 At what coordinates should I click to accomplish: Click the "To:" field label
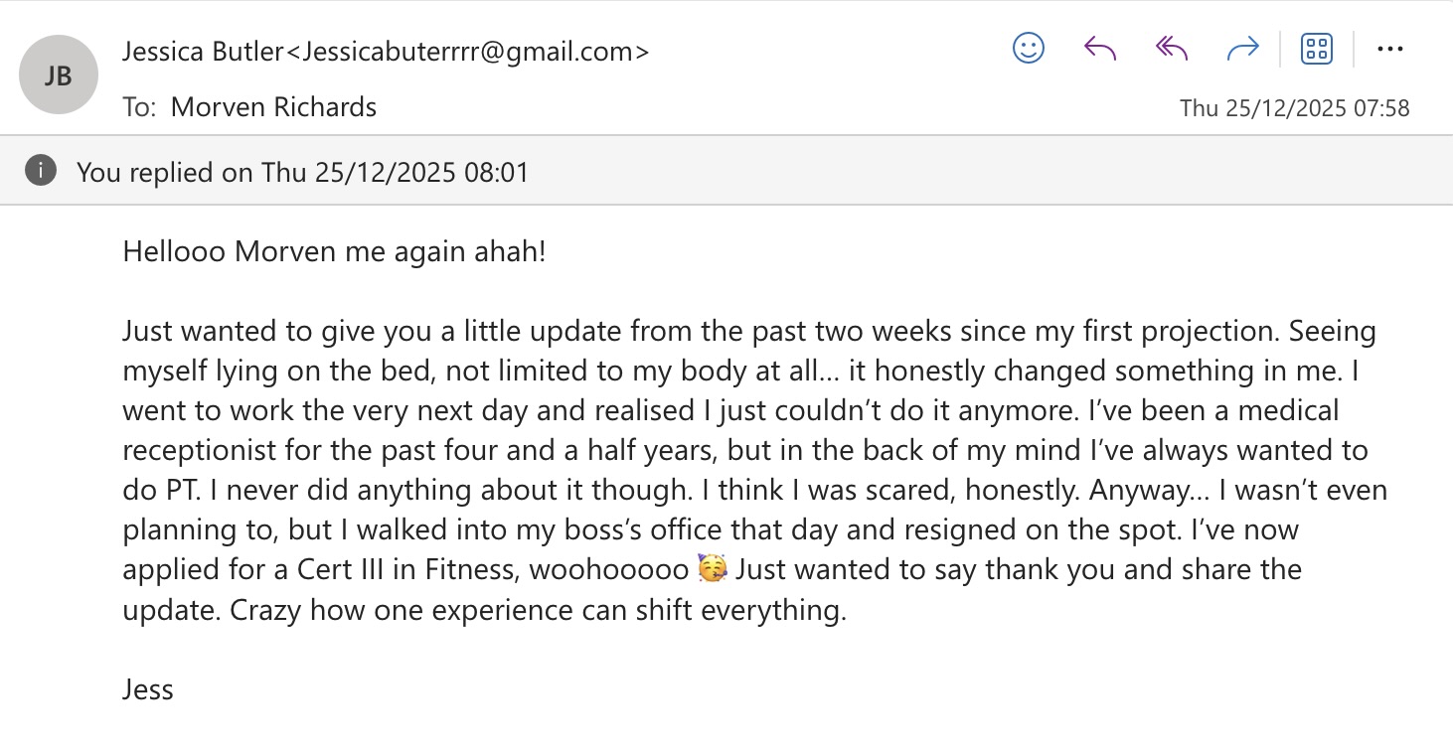[139, 106]
